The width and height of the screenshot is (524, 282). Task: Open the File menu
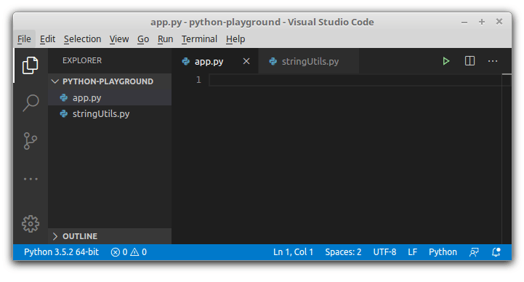24,39
